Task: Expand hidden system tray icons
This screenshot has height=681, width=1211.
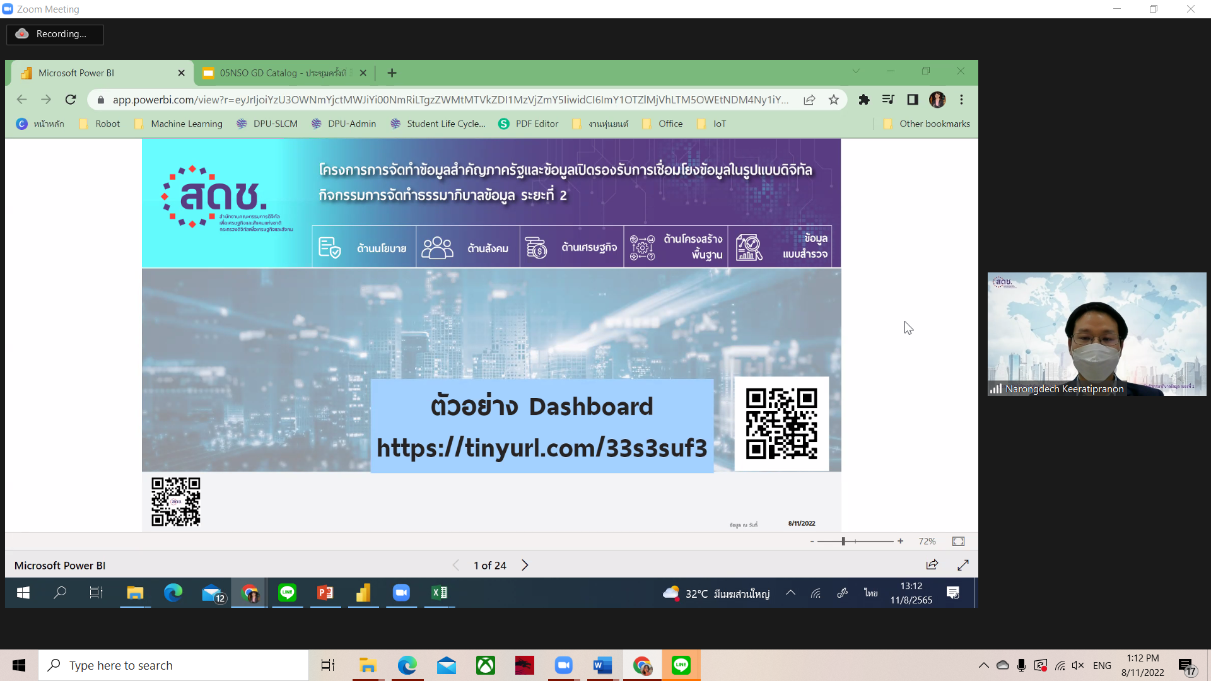Action: pyautogui.click(x=983, y=665)
